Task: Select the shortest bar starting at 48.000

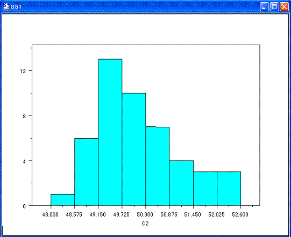Action: 63,200
